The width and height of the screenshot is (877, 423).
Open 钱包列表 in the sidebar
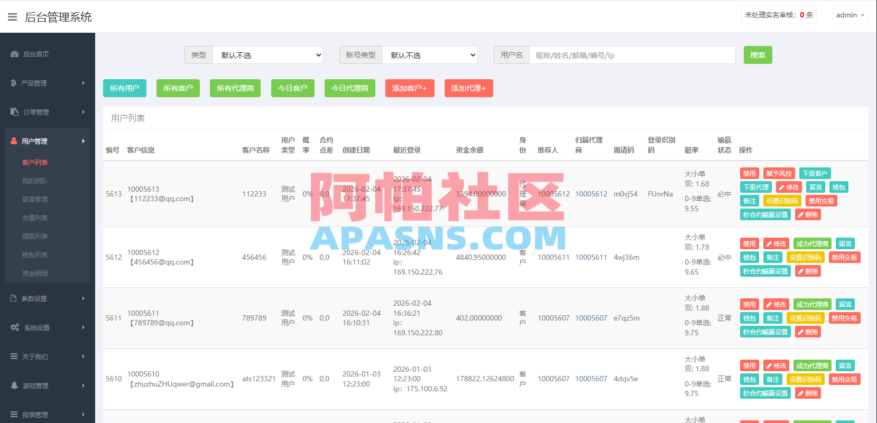point(35,255)
